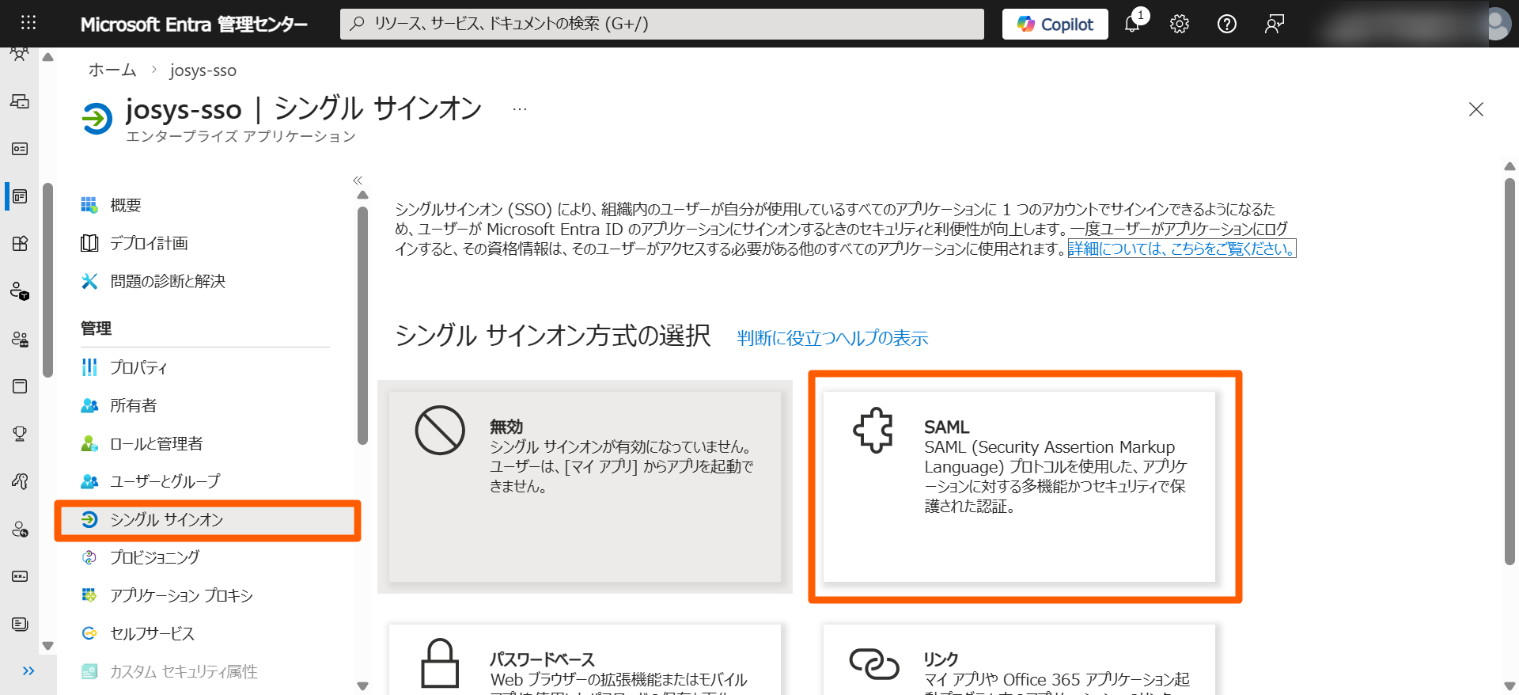1519x695 pixels.
Task: Collapse the resource menu with double chevron
Action: (x=358, y=180)
